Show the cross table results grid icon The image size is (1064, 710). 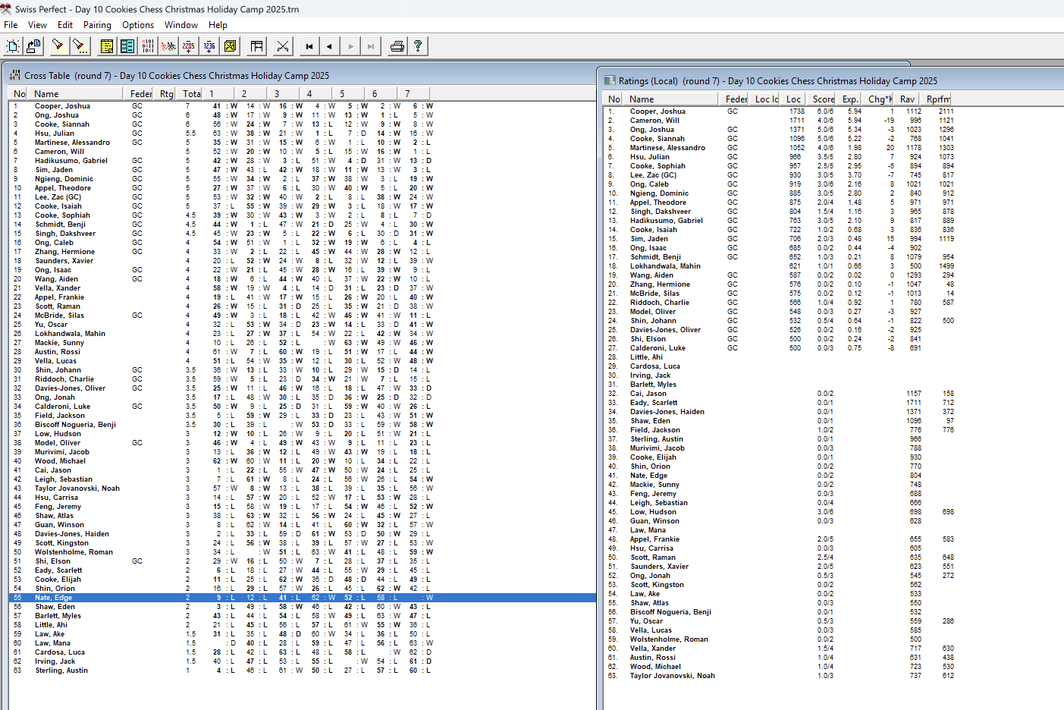coord(148,46)
